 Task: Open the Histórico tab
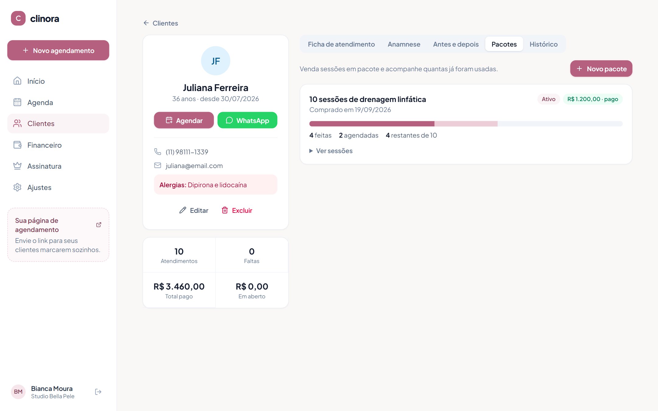(x=543, y=44)
